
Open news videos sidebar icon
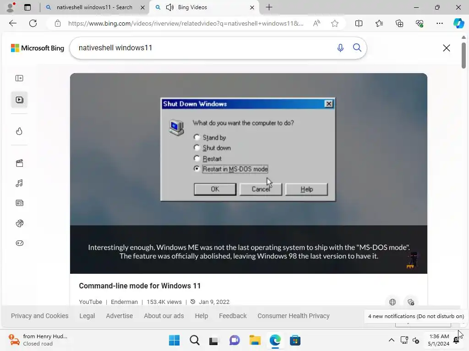pyautogui.click(x=19, y=203)
